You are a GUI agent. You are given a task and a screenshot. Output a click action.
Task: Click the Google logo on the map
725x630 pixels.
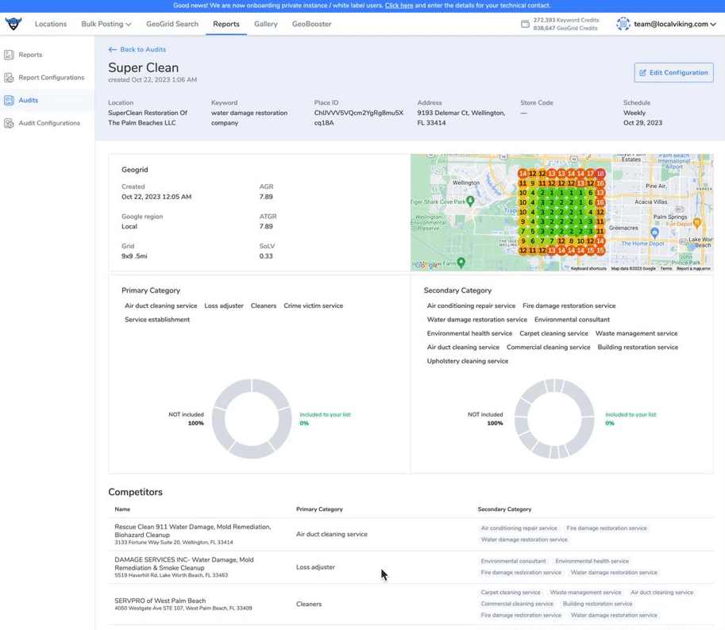426,265
